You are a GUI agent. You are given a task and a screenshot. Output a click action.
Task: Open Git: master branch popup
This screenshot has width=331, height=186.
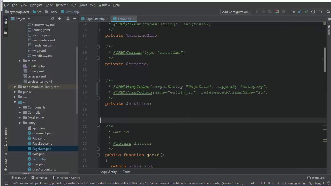(291, 183)
